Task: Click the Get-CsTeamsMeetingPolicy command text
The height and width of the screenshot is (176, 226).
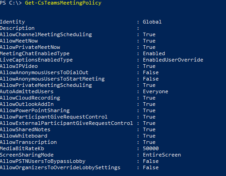Action: (63, 3)
